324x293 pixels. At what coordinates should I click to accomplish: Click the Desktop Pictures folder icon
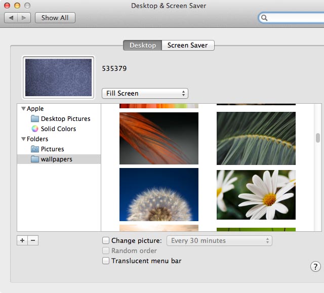[35, 119]
